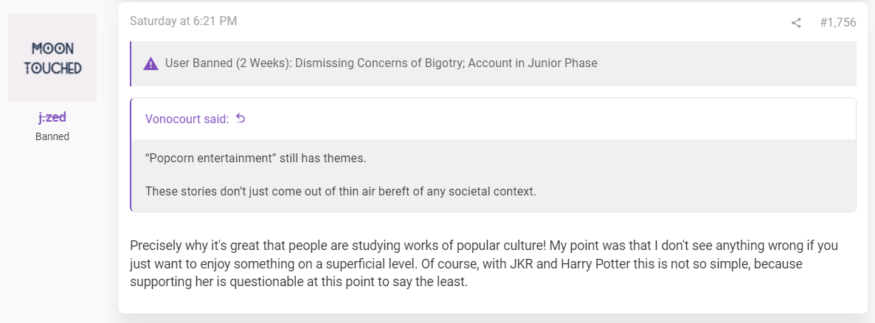875x323 pixels.
Task: Click the share icon beside post number
Action: point(796,23)
